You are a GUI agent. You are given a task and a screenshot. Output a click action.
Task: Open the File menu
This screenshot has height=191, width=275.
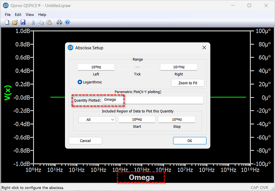[8, 15]
